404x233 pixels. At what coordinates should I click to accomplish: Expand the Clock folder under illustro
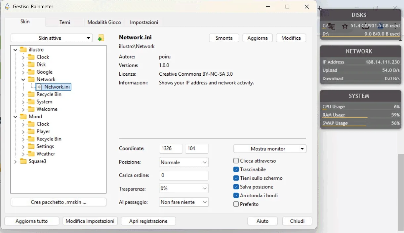tap(23, 57)
